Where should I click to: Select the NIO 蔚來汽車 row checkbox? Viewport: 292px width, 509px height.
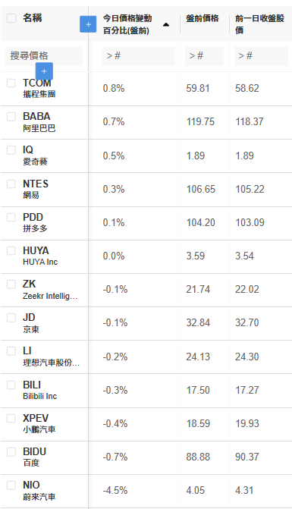[11, 485]
